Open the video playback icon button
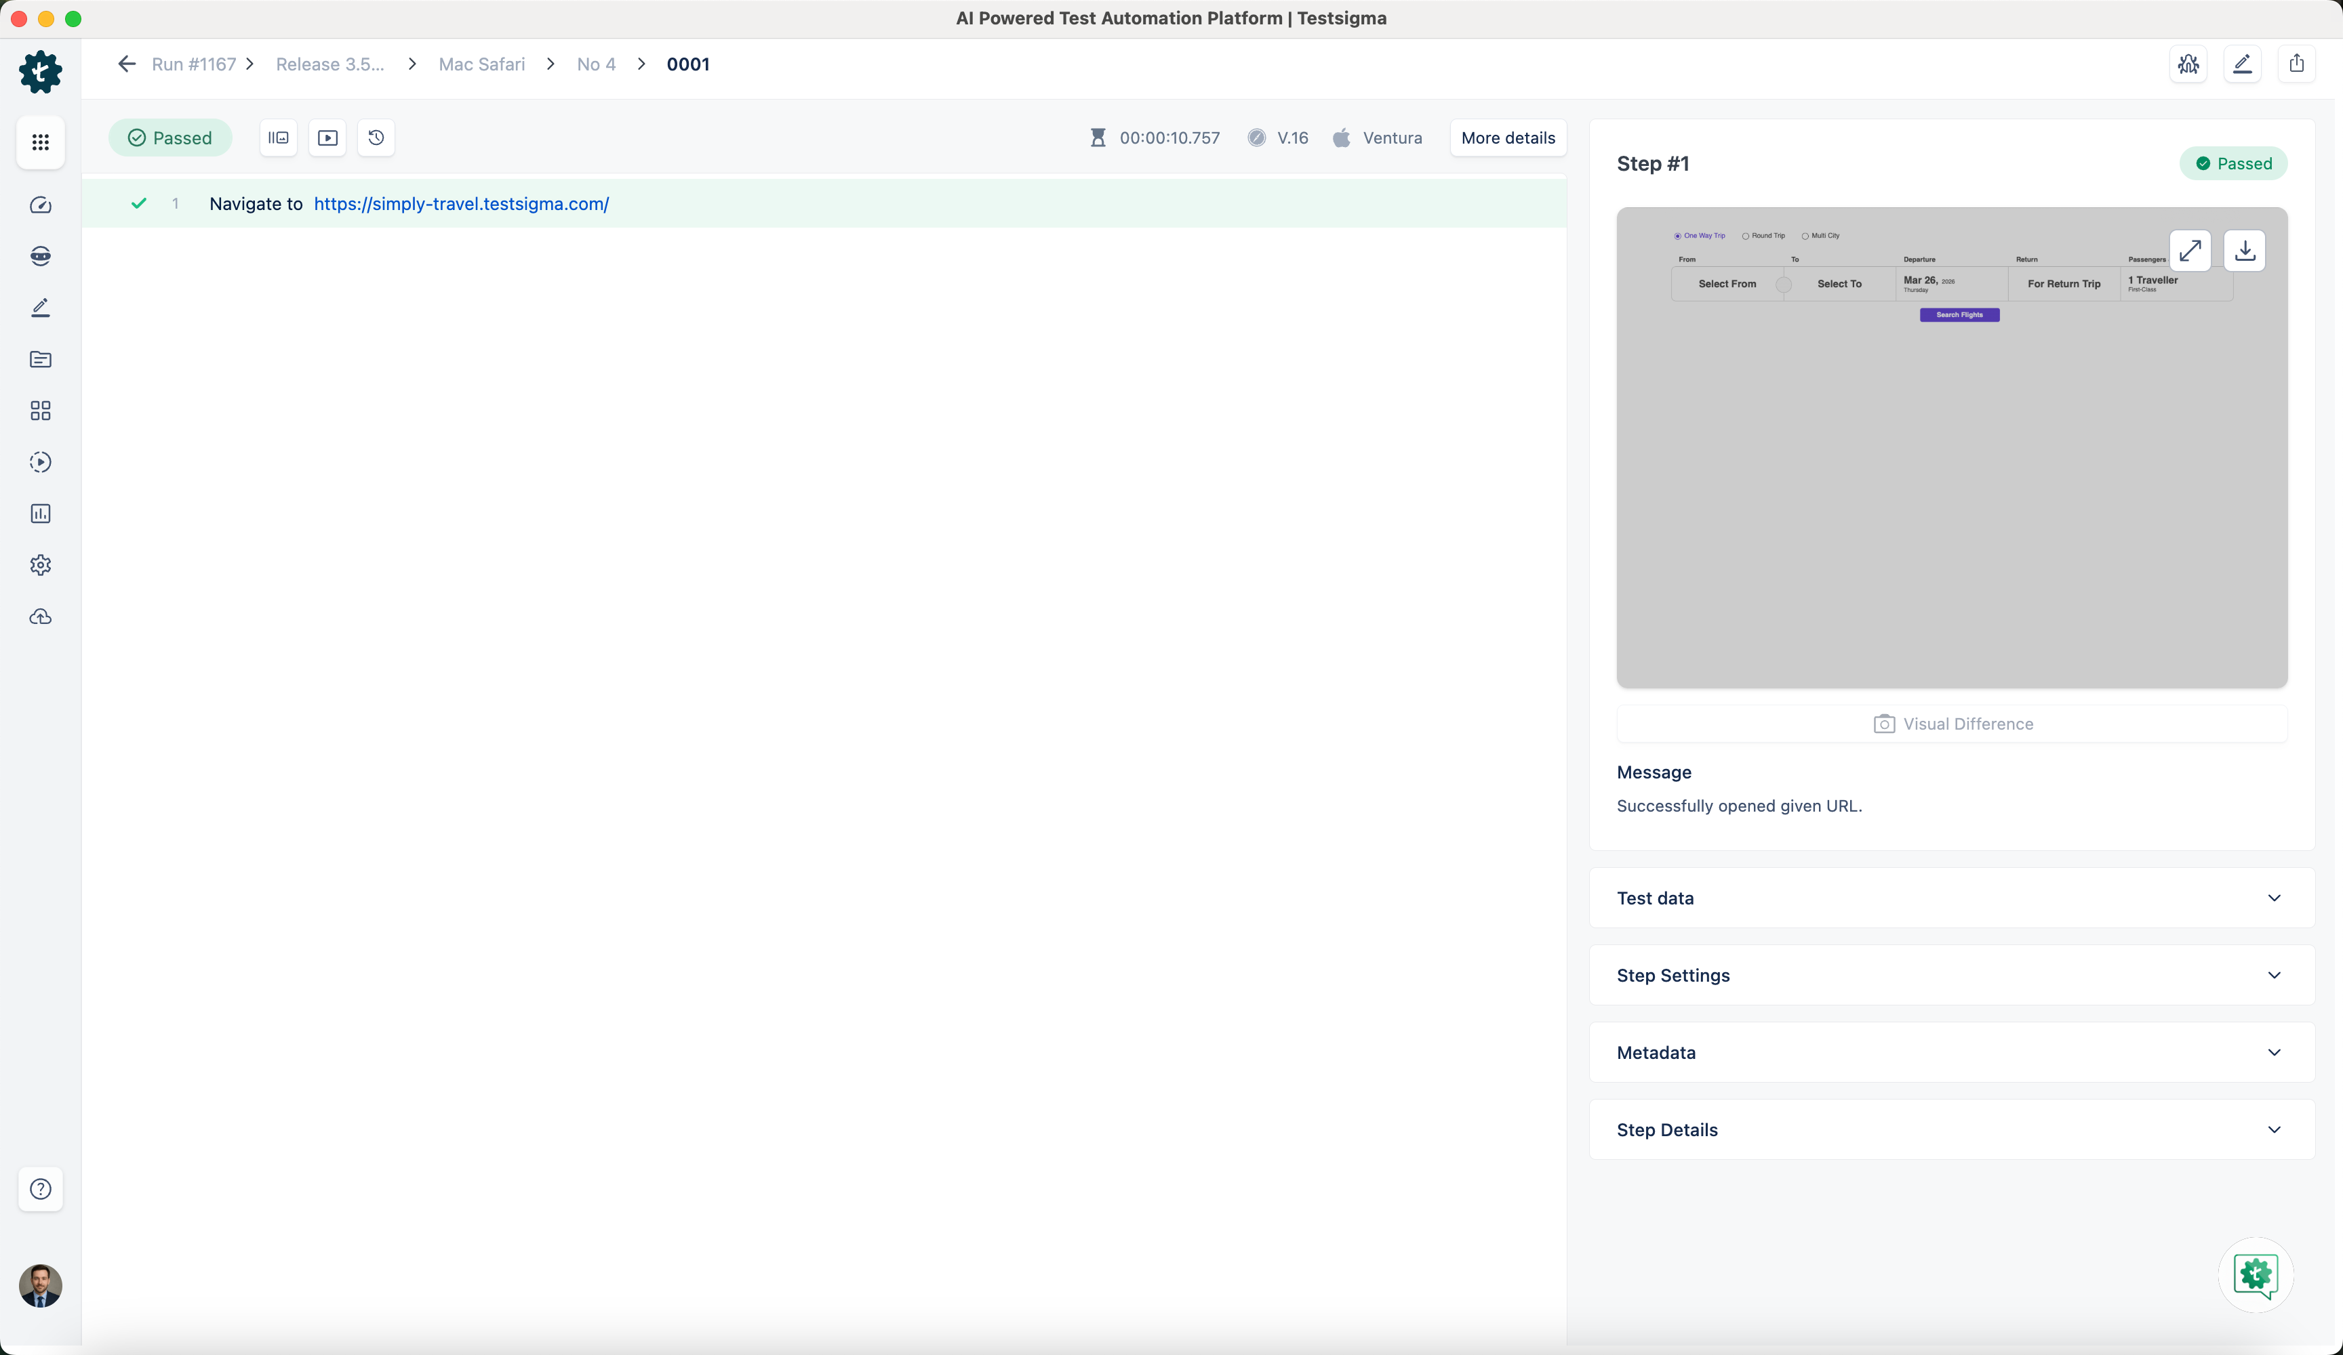This screenshot has width=2343, height=1355. pos(327,138)
